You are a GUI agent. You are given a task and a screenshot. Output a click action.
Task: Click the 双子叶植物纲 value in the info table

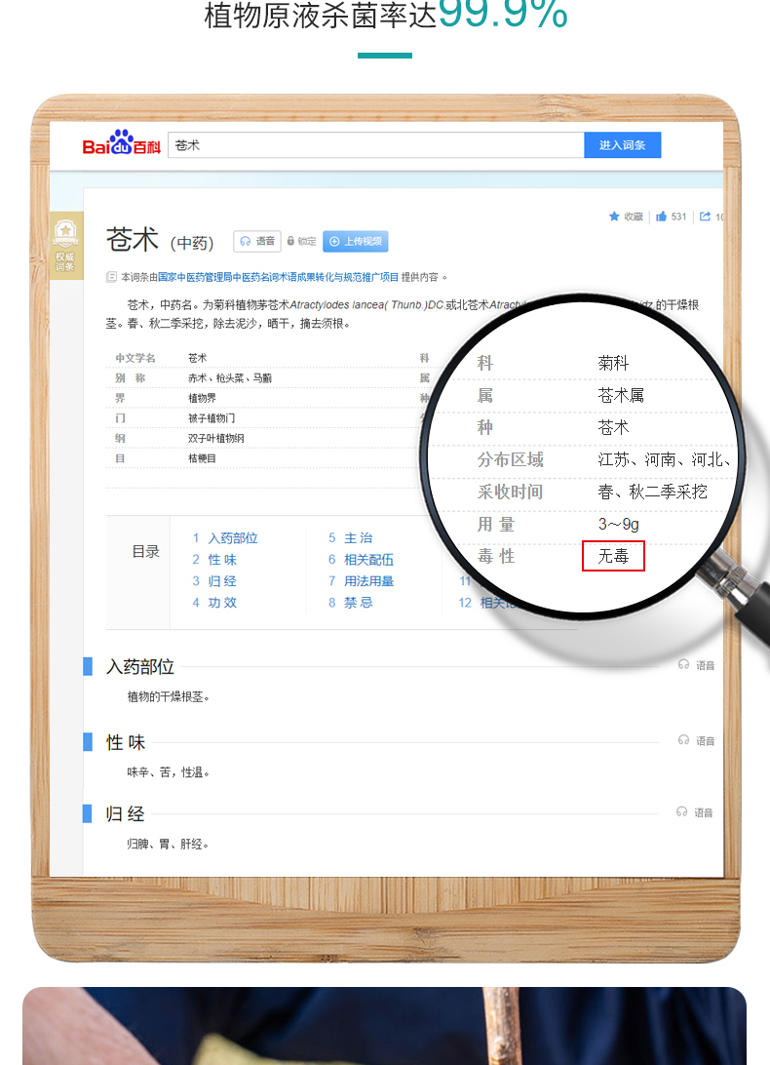(x=216, y=439)
